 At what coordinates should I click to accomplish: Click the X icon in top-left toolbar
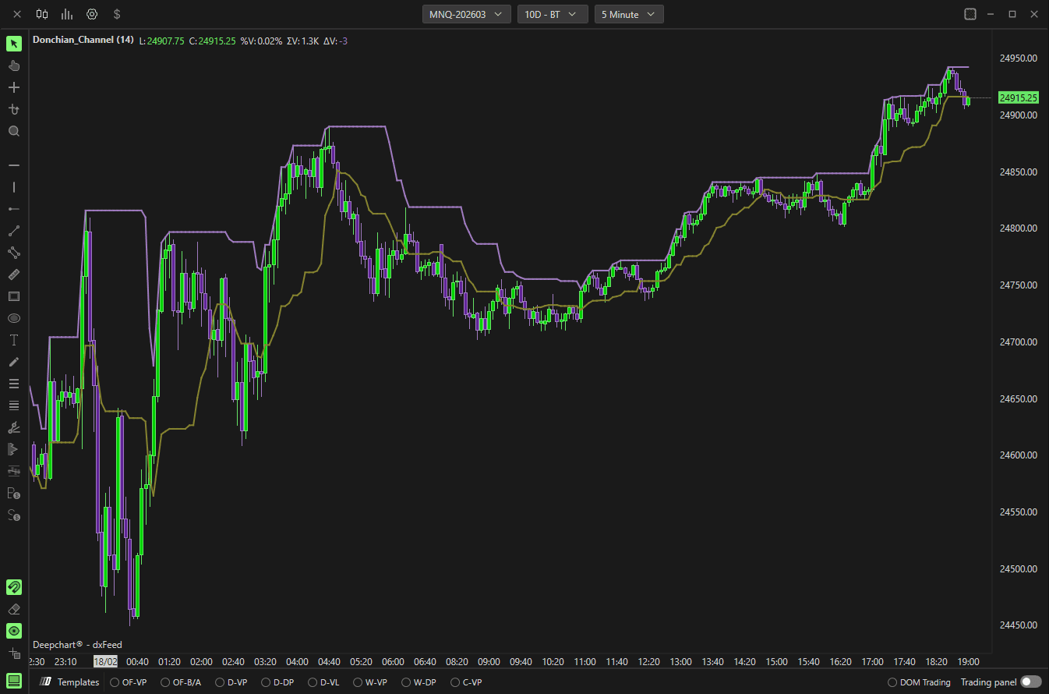click(17, 14)
